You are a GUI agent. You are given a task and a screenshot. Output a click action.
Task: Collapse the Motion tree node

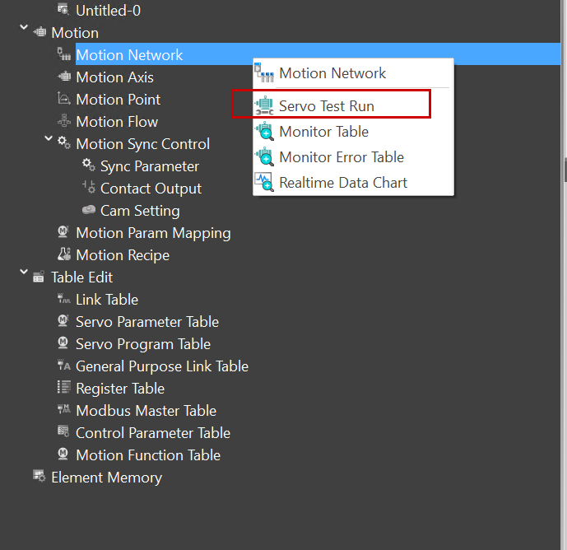pyautogui.click(x=24, y=30)
